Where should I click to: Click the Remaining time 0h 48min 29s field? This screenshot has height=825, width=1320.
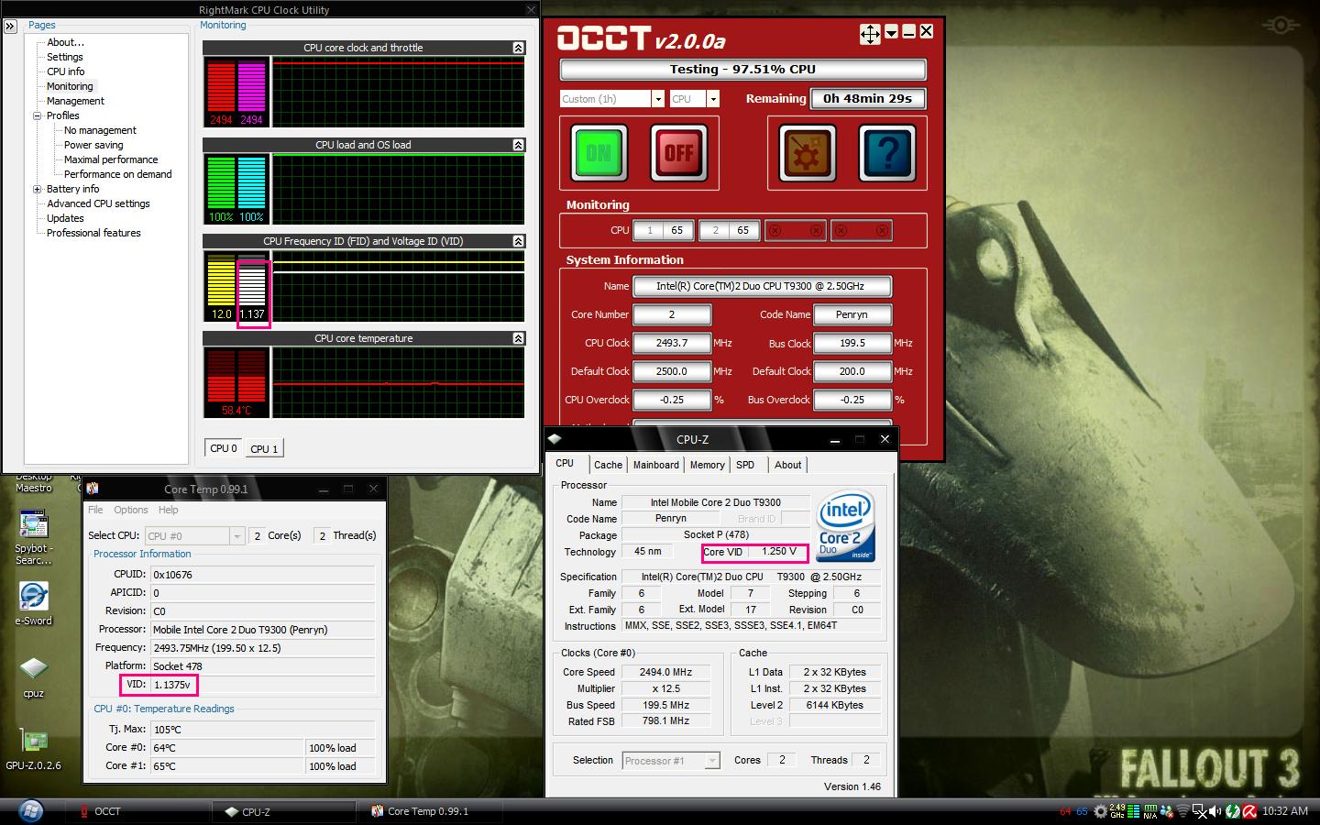(867, 98)
